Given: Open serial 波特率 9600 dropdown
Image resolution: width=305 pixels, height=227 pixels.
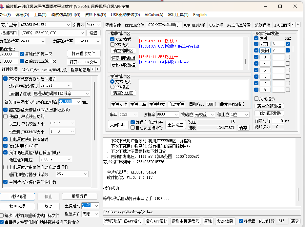Looking at the screenshot, I should coord(176,114).
